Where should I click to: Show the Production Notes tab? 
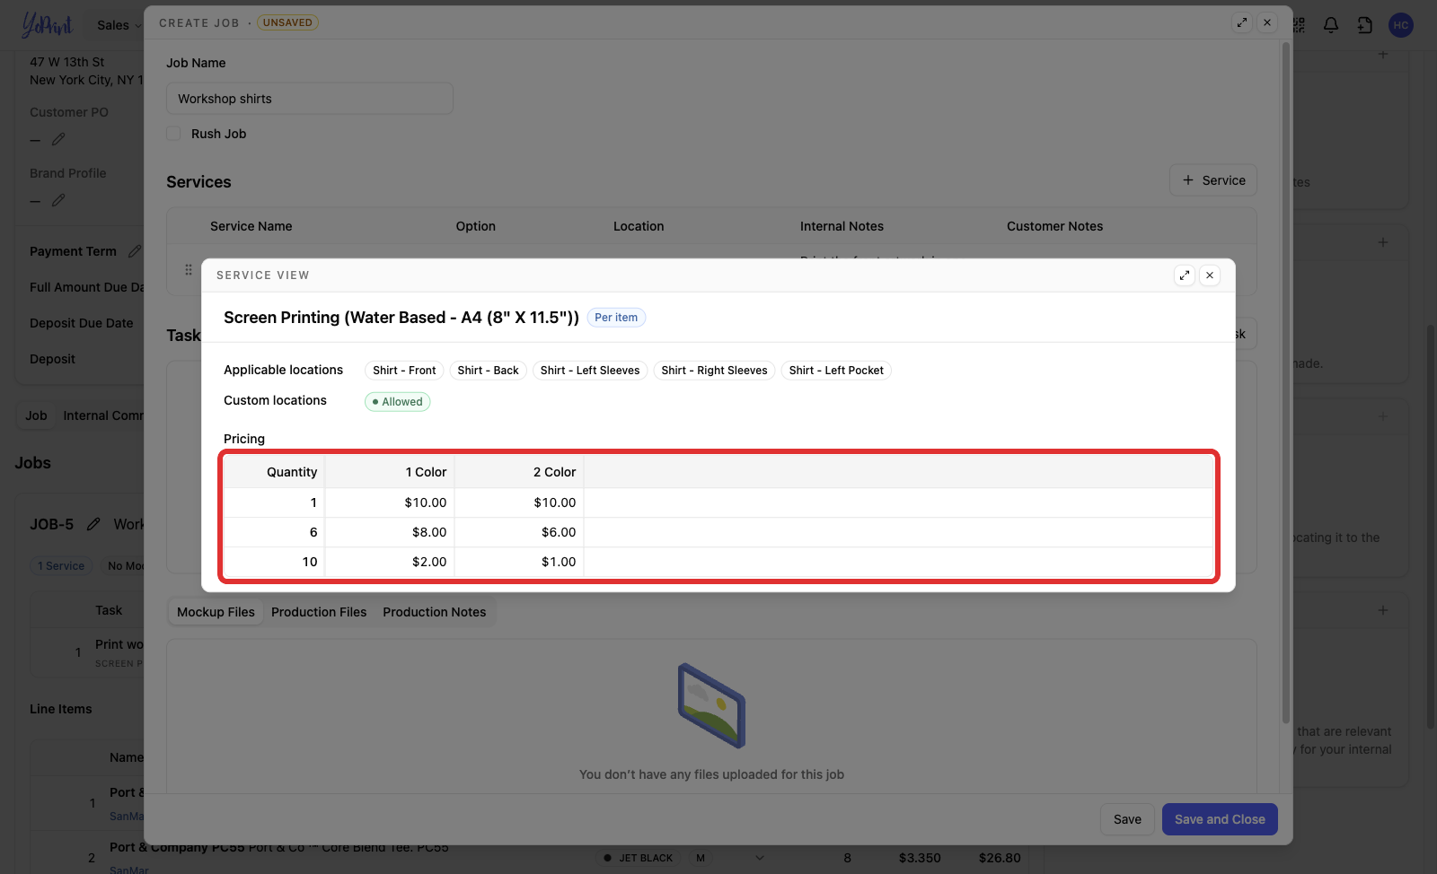(x=435, y=612)
